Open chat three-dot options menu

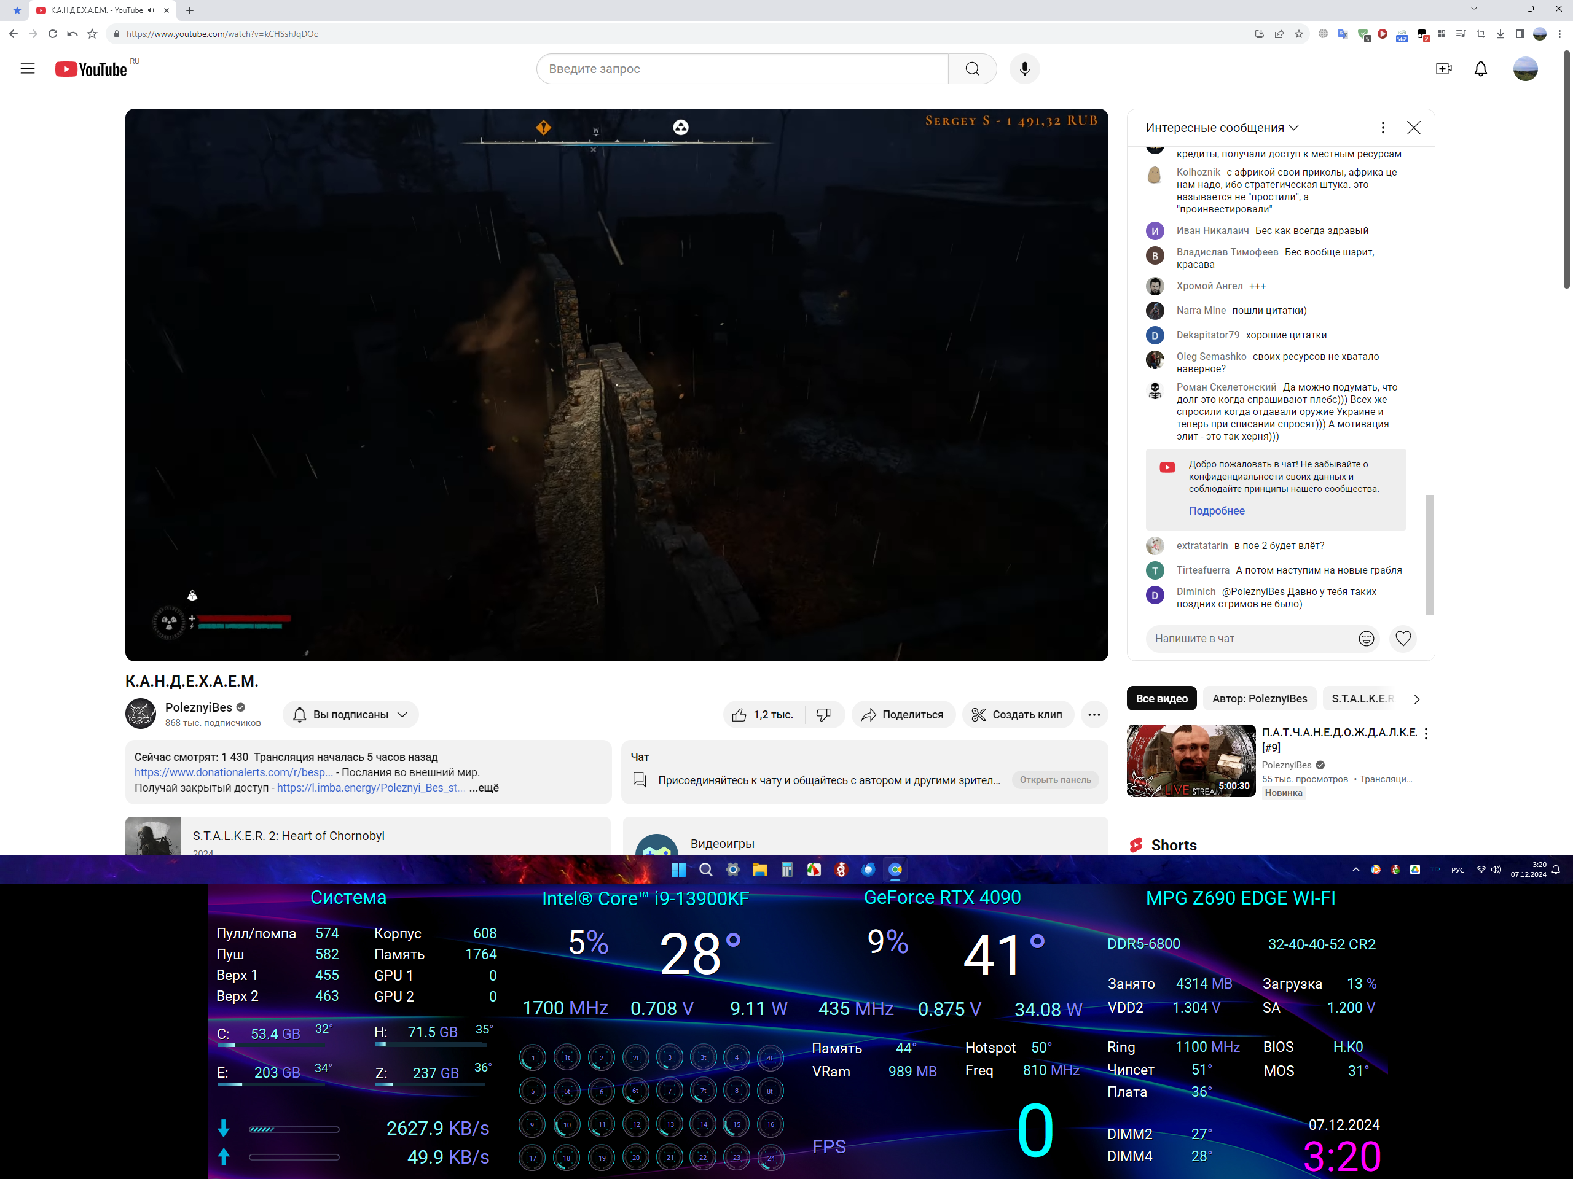[1383, 128]
